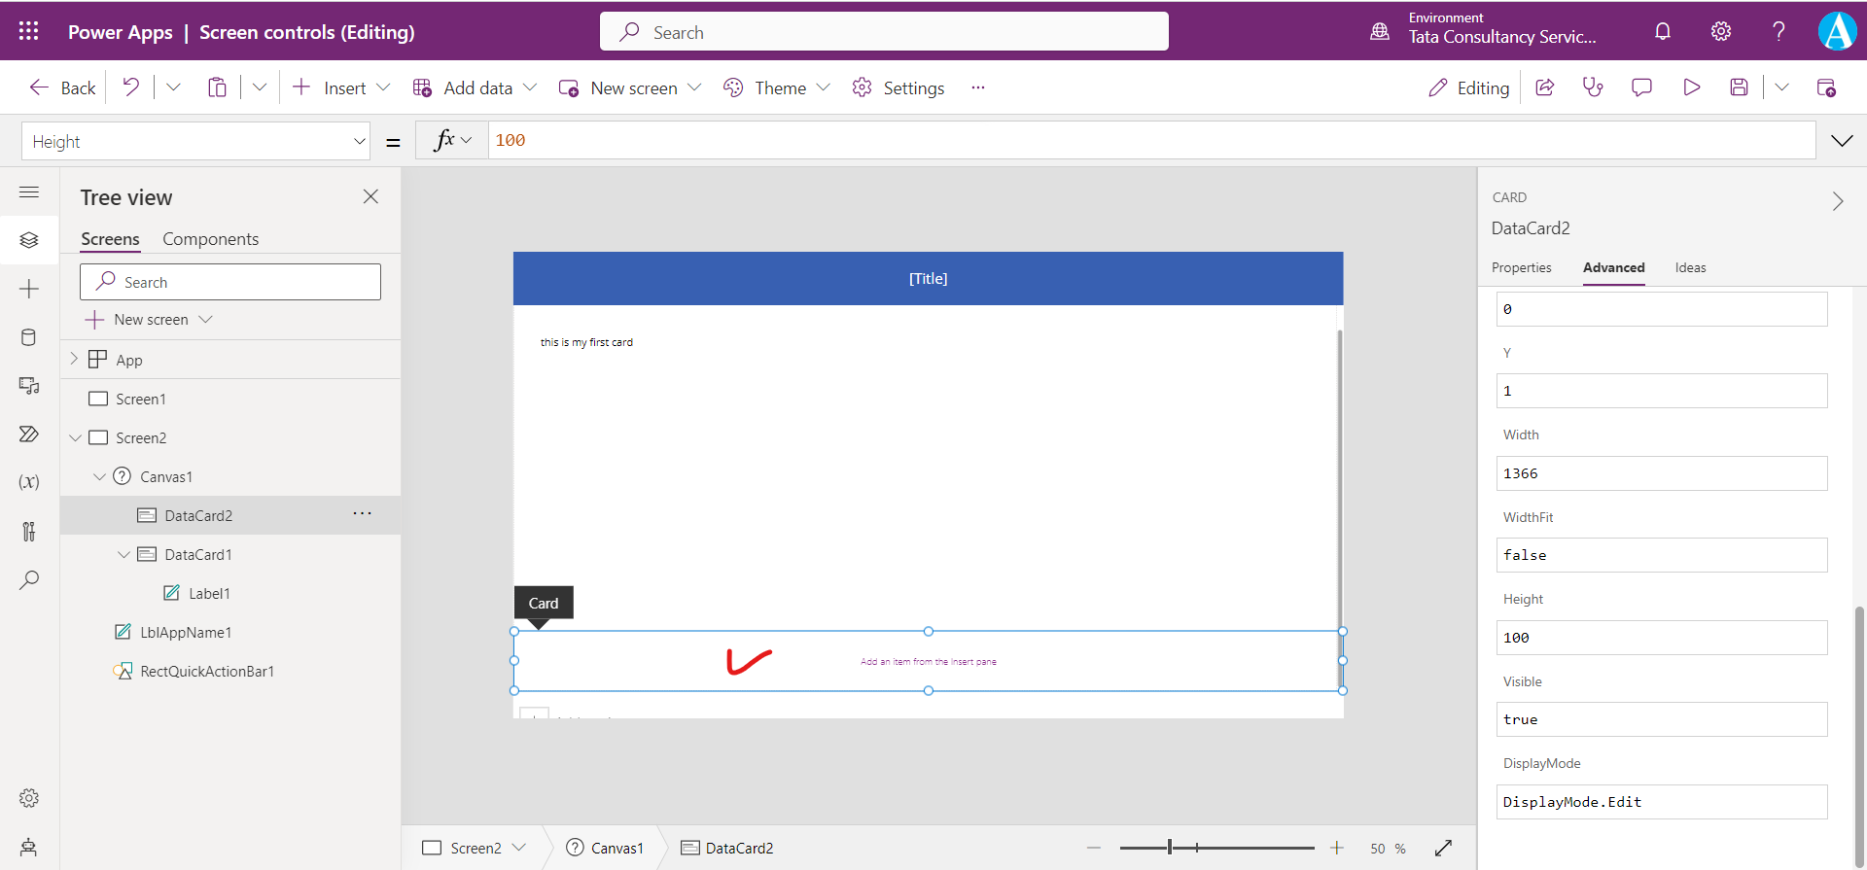Open the App checker icon

1593,87
